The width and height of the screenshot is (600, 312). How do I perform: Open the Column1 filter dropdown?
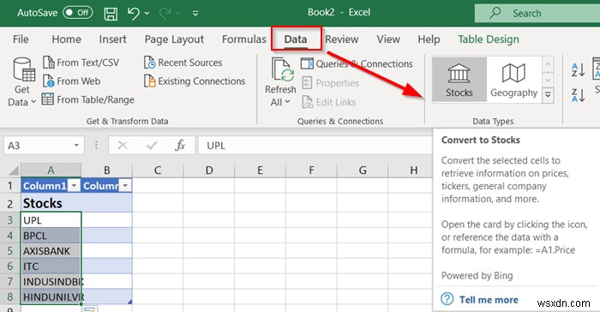coord(75,186)
